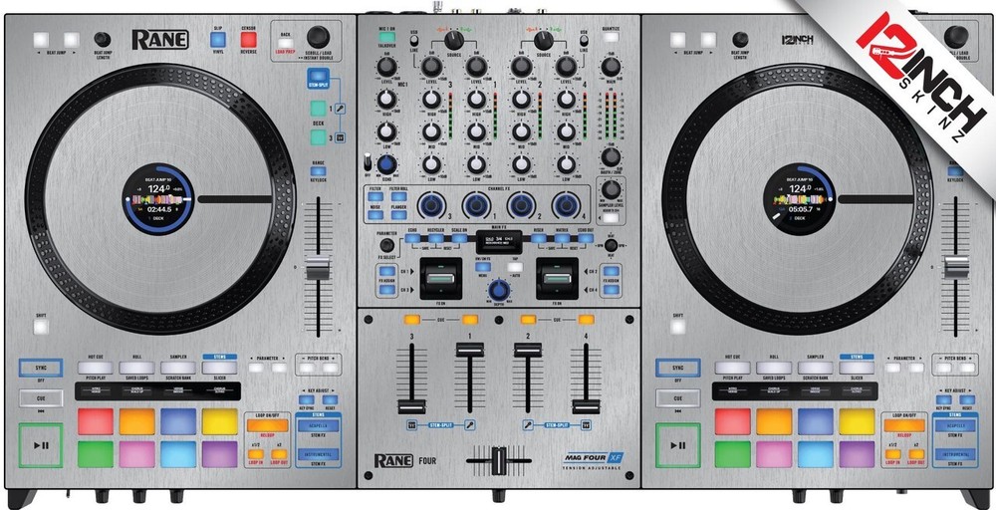
Task: Select Hot Cue pad mode on right deck
Action: pos(732,368)
